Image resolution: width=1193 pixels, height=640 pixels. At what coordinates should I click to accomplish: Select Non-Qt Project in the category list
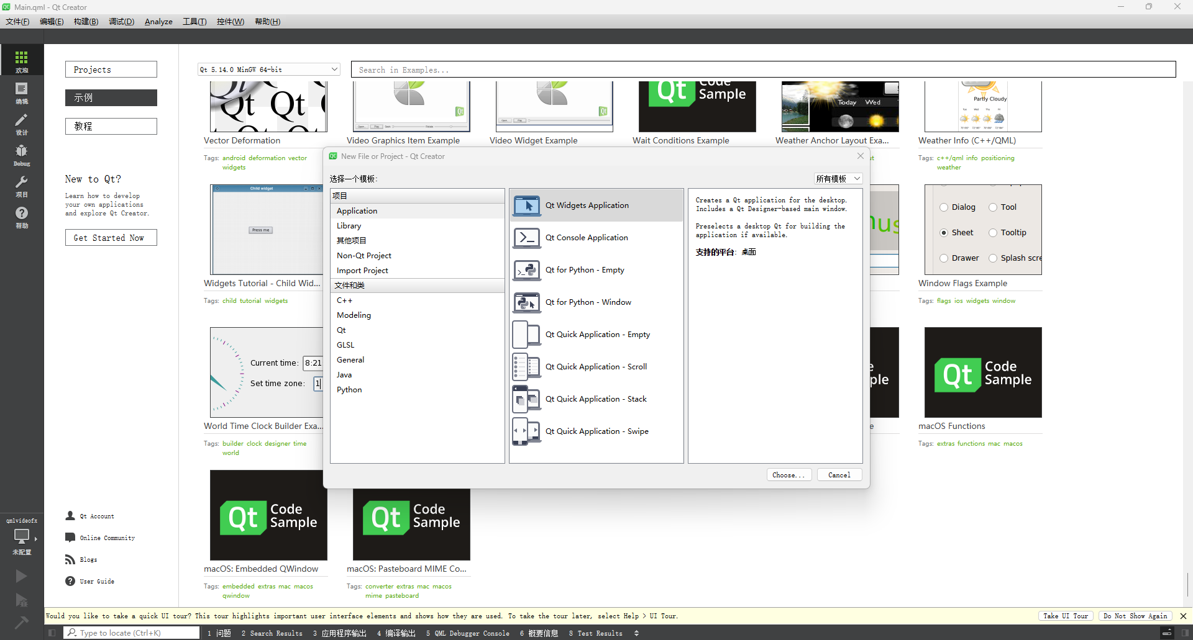click(x=364, y=256)
